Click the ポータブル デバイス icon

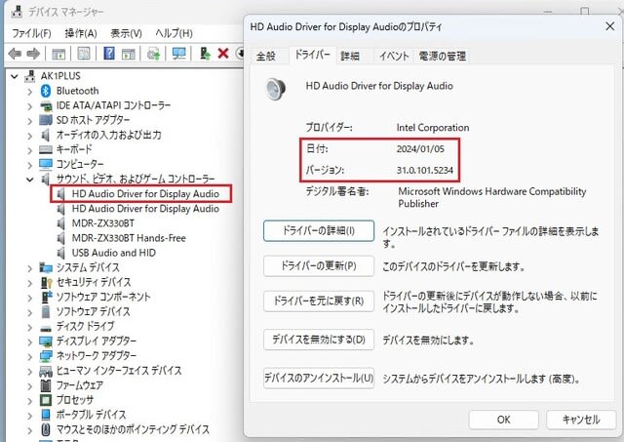pos(46,415)
